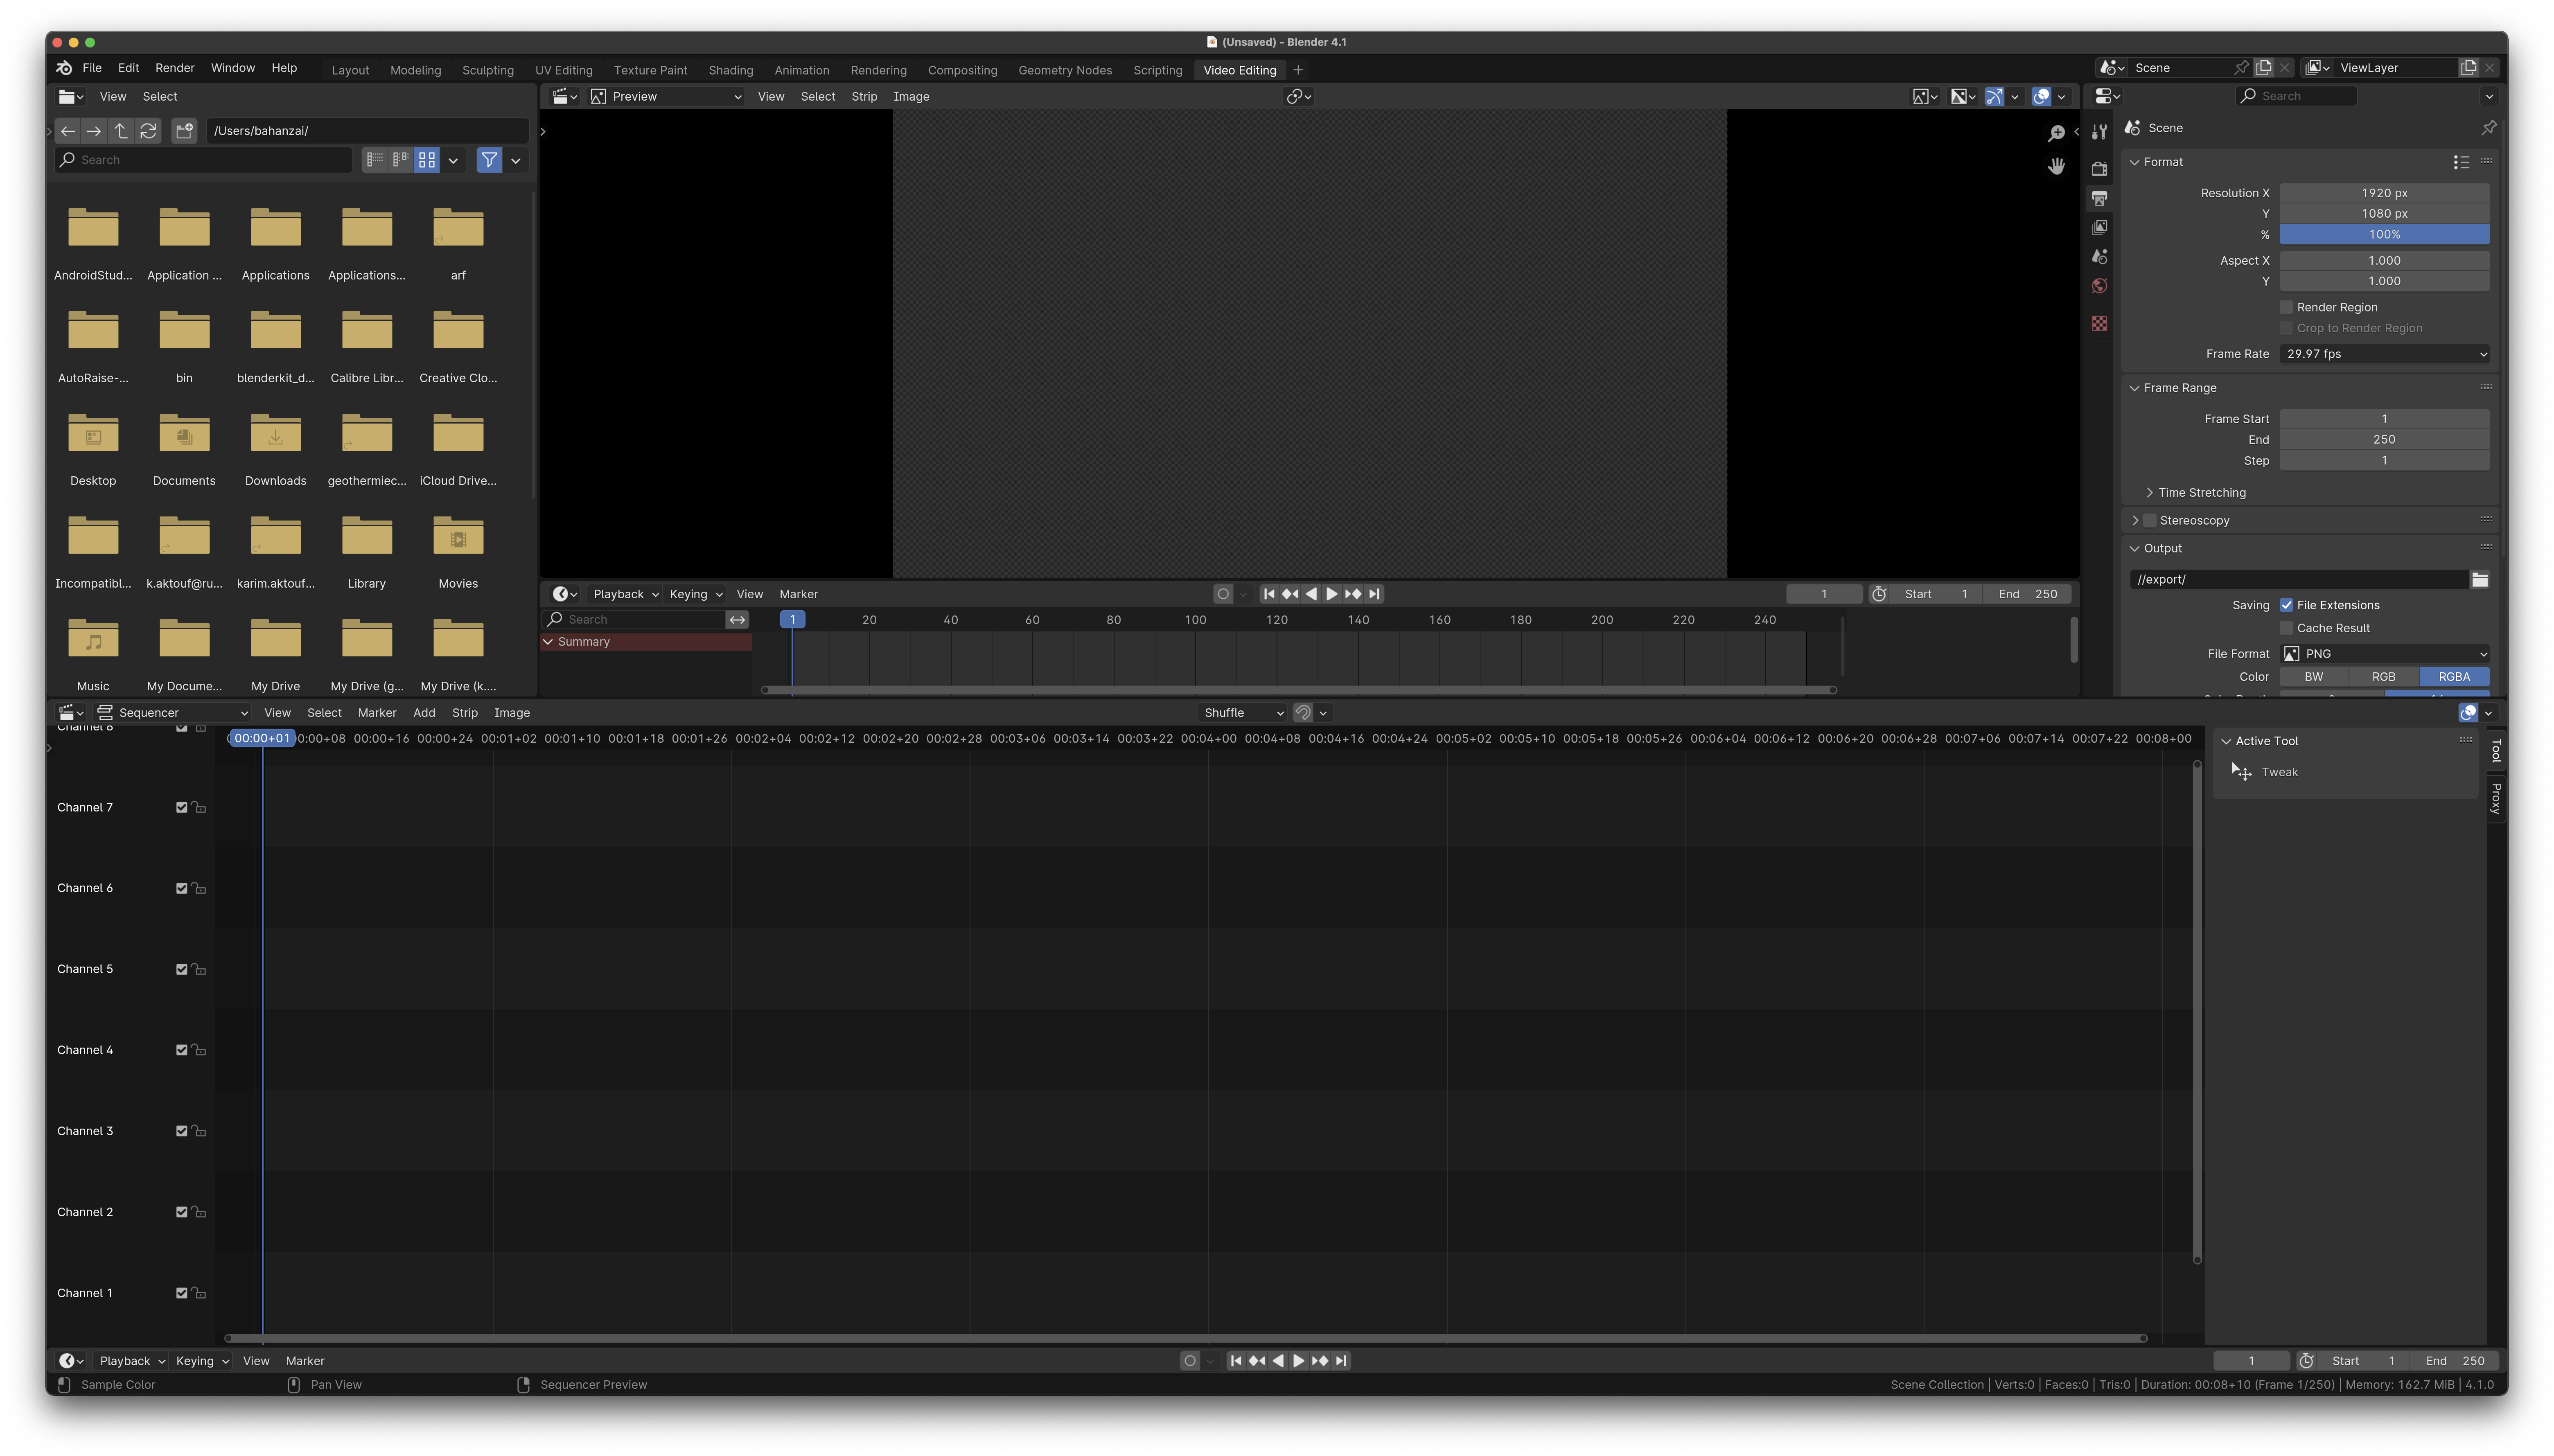Open the Tool properties tab
2554x1456 pixels.
click(2099, 132)
